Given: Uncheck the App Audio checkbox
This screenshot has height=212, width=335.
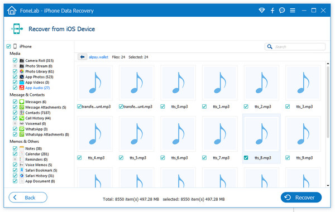Looking at the screenshot, I should tap(15, 88).
